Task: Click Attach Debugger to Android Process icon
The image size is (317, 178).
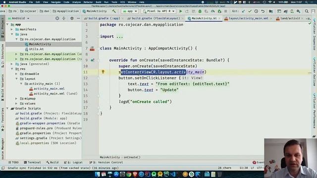Action: tap(219, 11)
